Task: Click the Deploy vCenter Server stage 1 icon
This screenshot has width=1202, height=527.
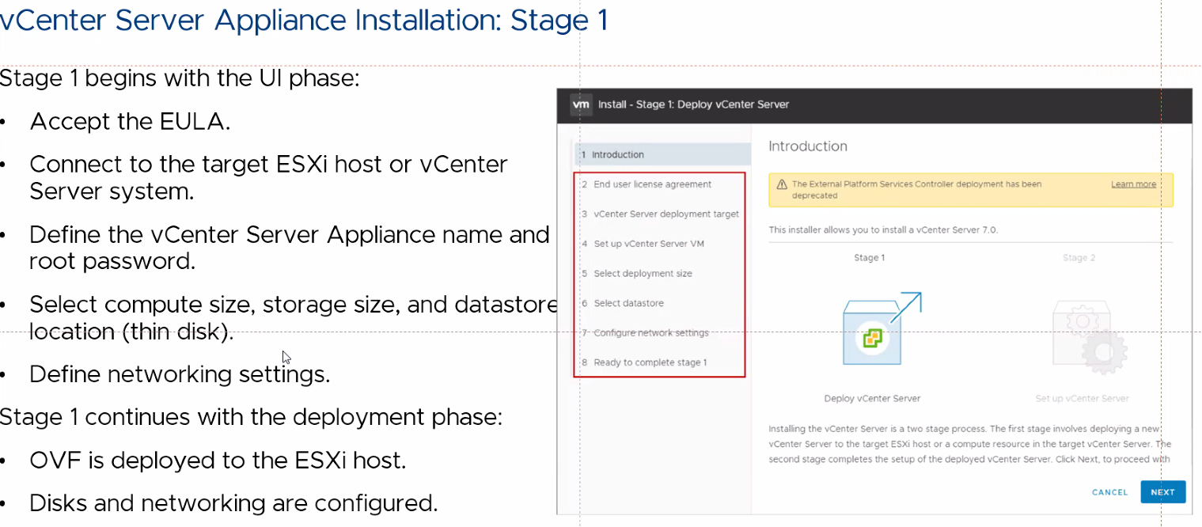Action: point(882,328)
